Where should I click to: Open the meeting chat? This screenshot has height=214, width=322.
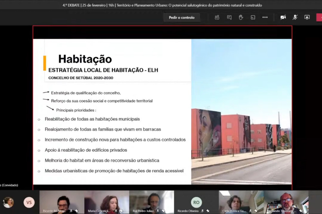[229, 17]
